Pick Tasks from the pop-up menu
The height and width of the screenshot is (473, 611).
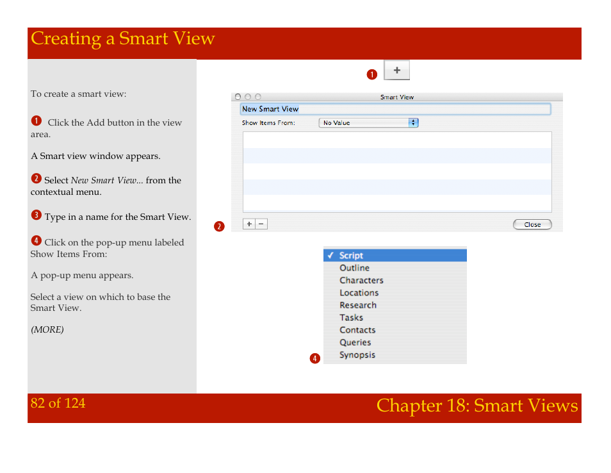click(395, 318)
